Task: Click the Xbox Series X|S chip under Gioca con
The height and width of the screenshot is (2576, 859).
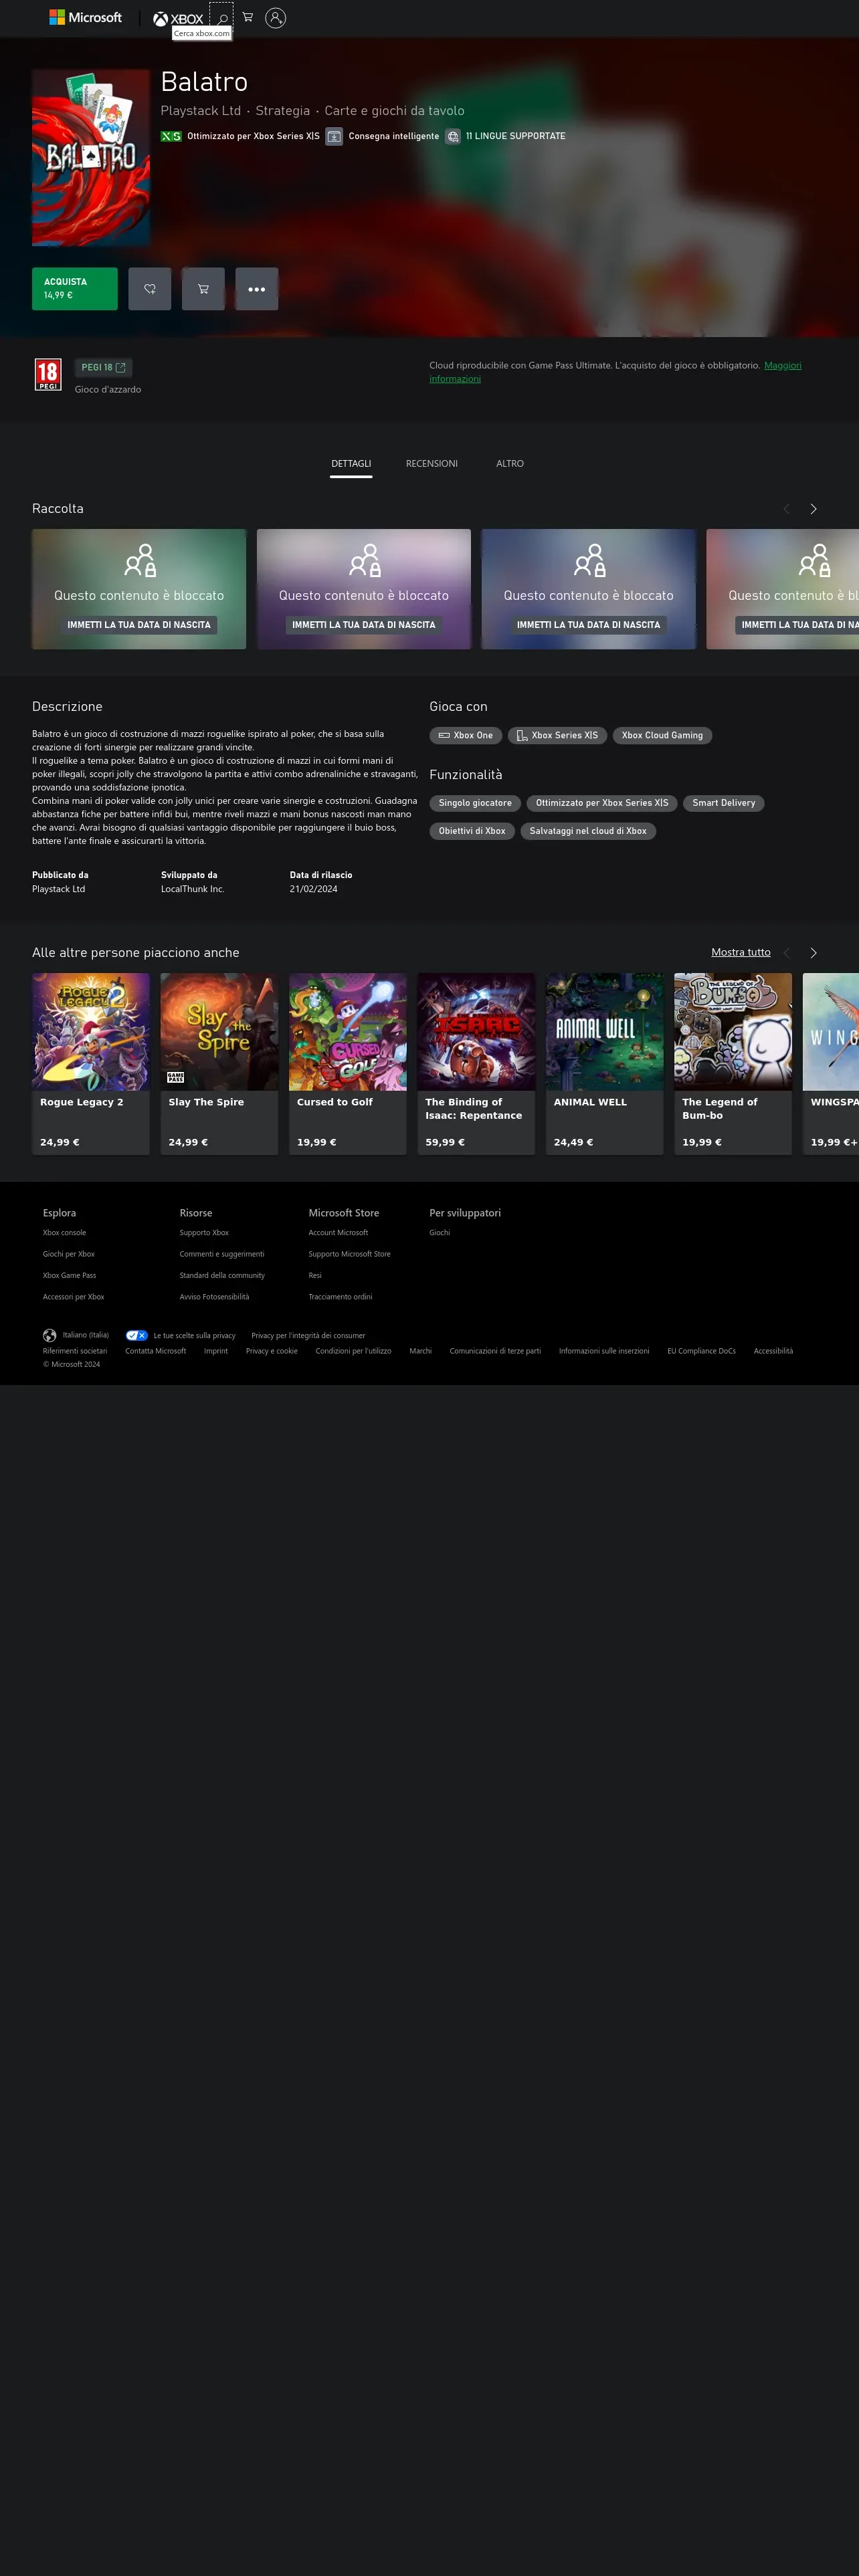Action: point(557,735)
